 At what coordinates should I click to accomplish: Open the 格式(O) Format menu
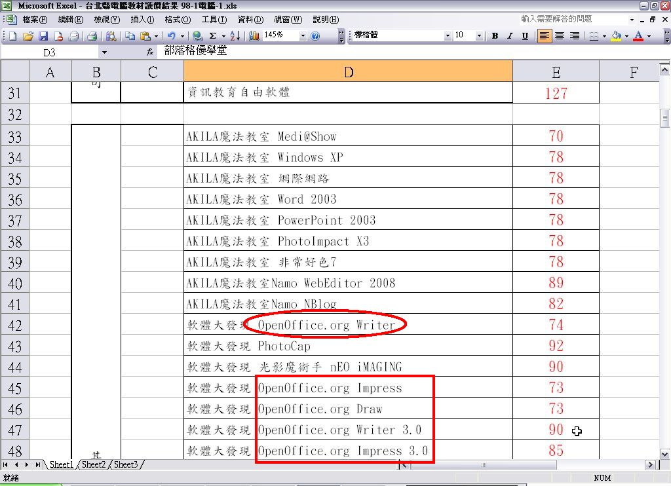click(178, 20)
